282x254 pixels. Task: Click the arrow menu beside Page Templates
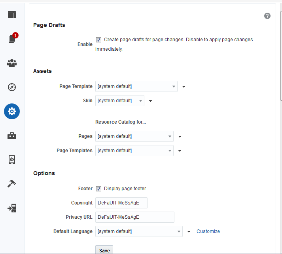[x=180, y=151]
